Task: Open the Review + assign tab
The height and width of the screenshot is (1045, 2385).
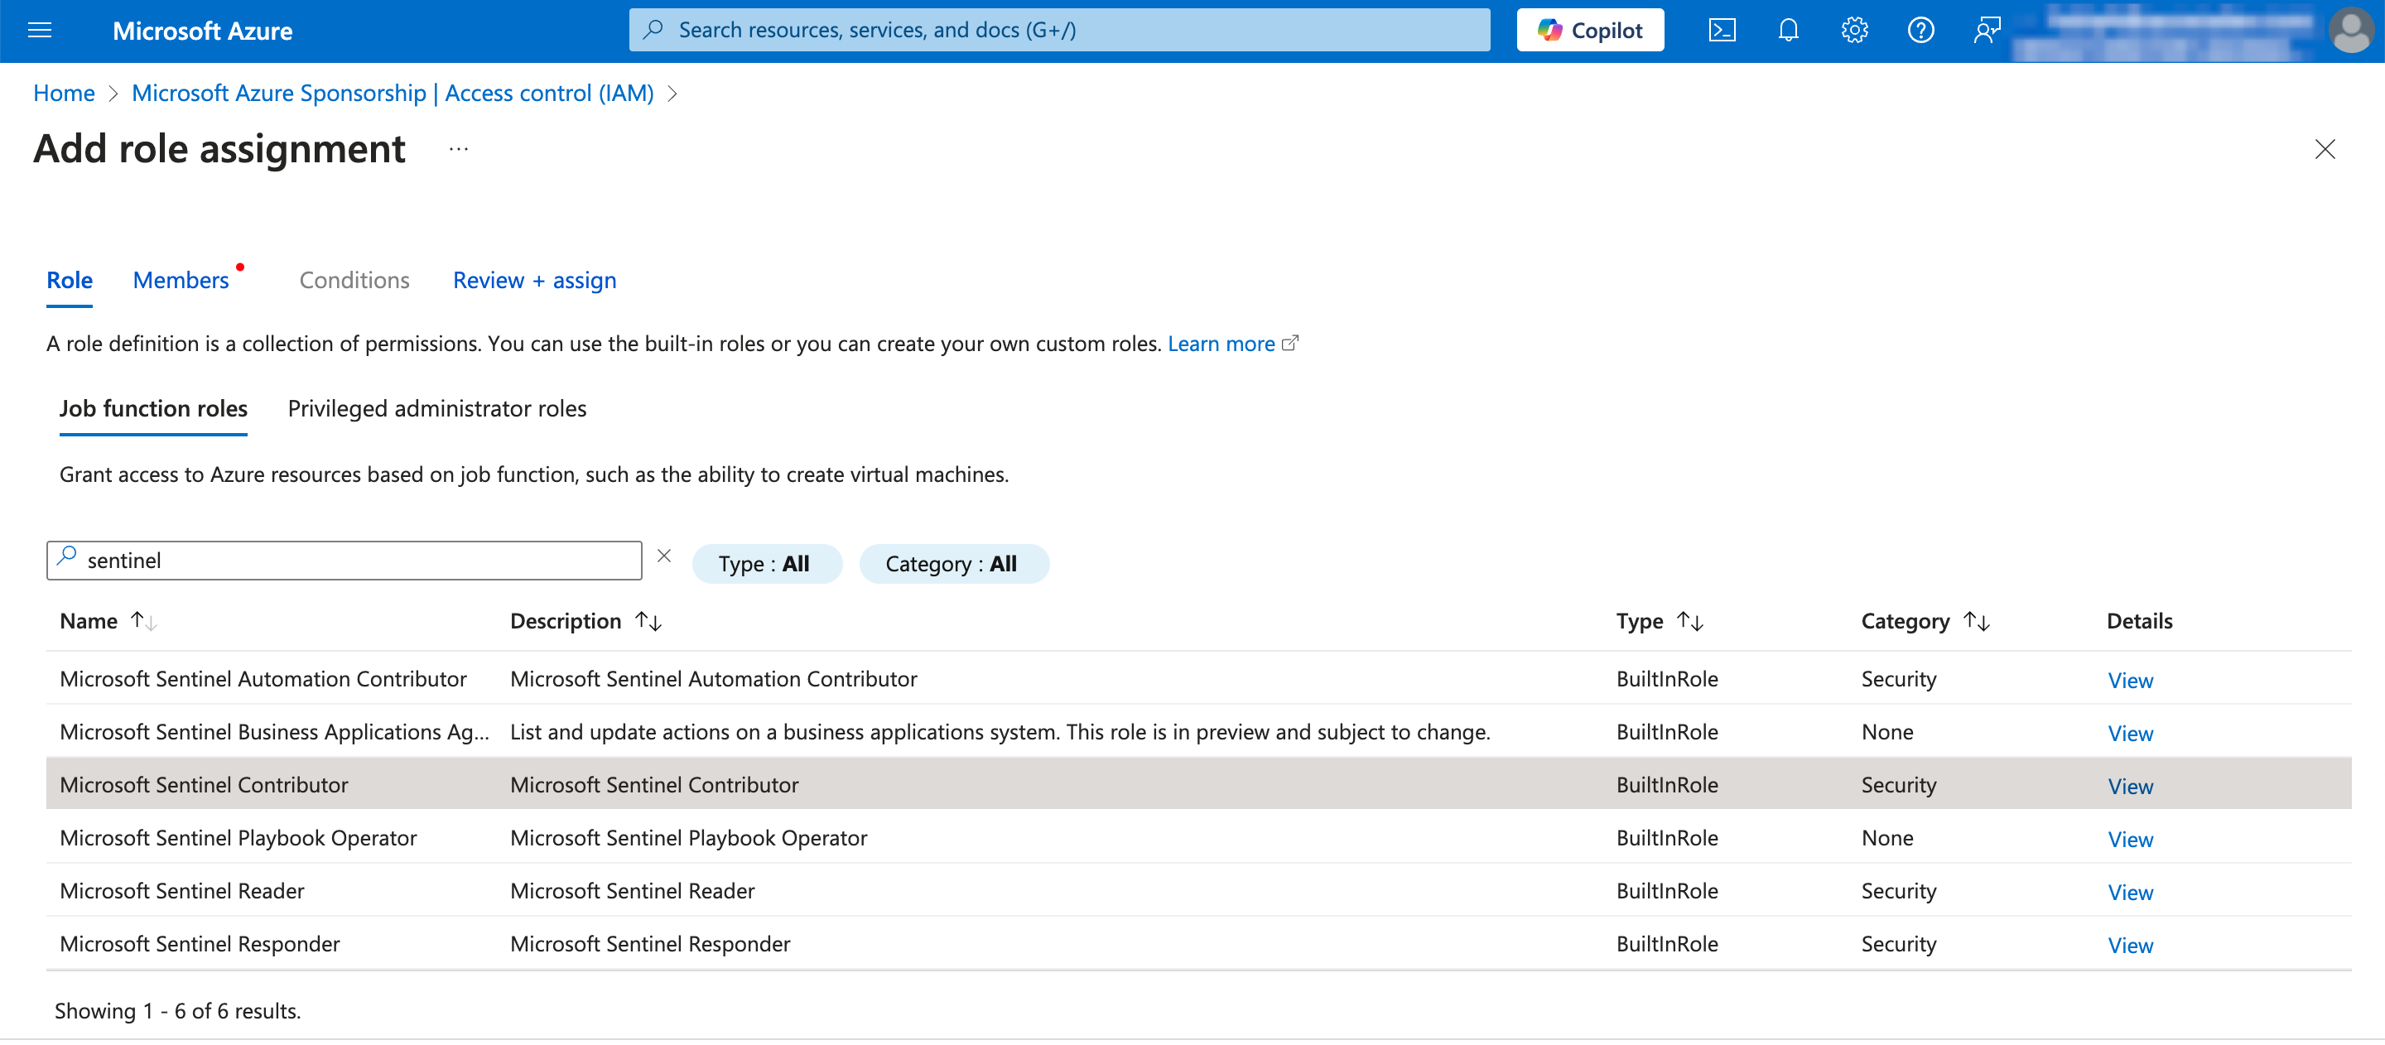Action: tap(534, 281)
